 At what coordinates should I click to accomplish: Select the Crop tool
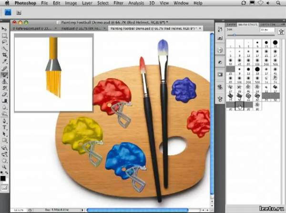(x=4, y=55)
